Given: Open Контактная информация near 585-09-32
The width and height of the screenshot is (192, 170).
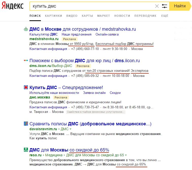Looking at the screenshot, I should click(x=48, y=76).
